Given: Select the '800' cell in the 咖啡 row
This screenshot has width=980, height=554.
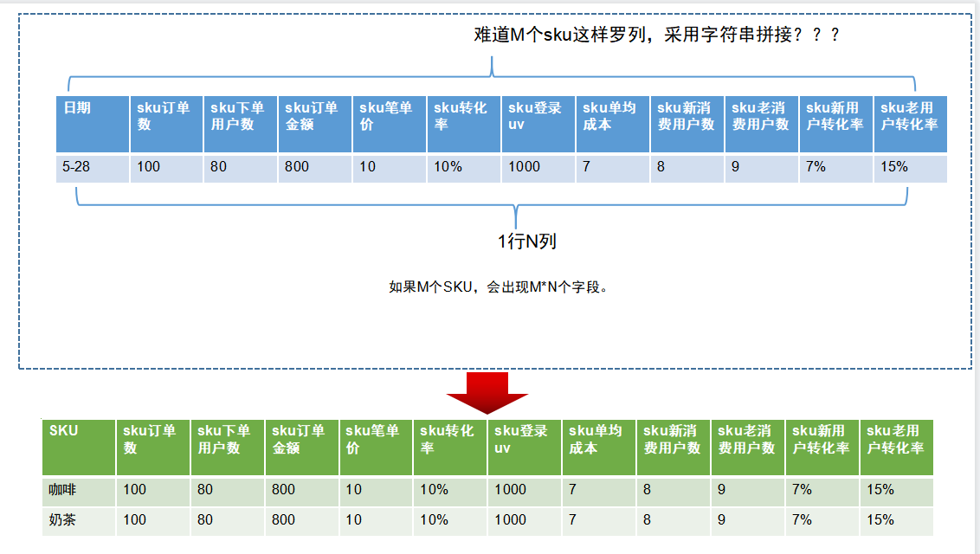Looking at the screenshot, I should tap(301, 490).
